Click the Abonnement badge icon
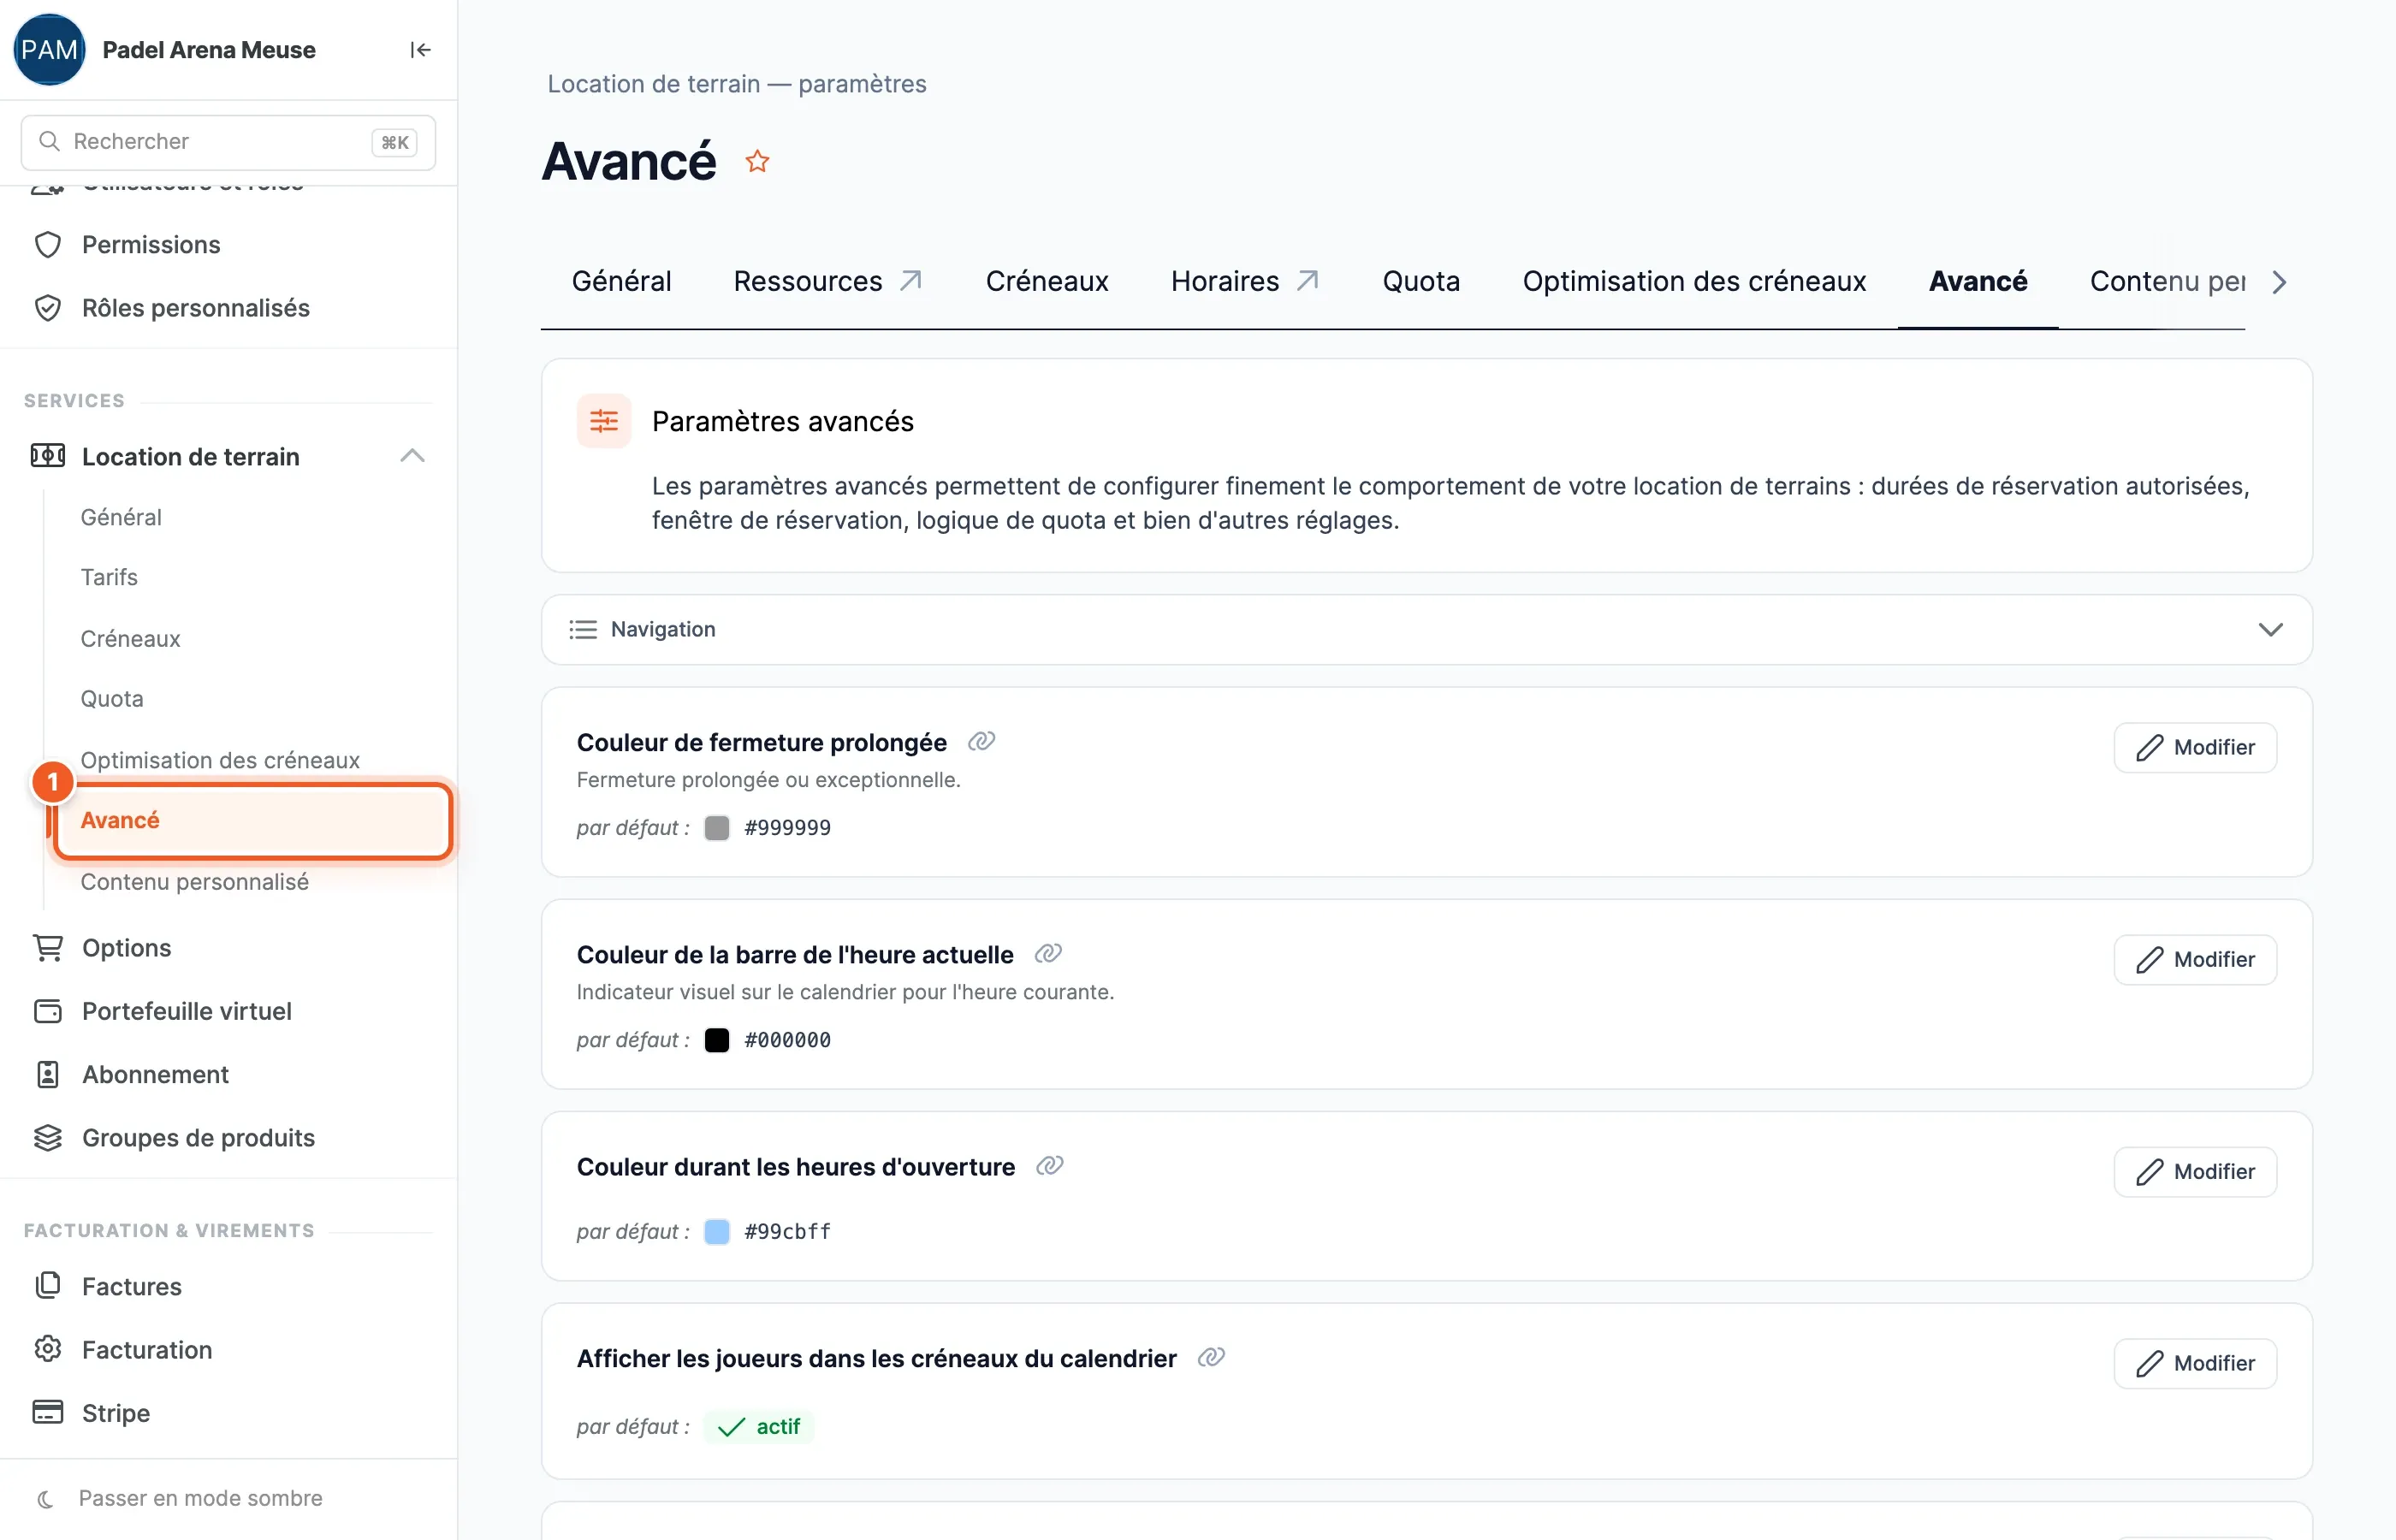Viewport: 2396px width, 1540px height. tap(48, 1074)
